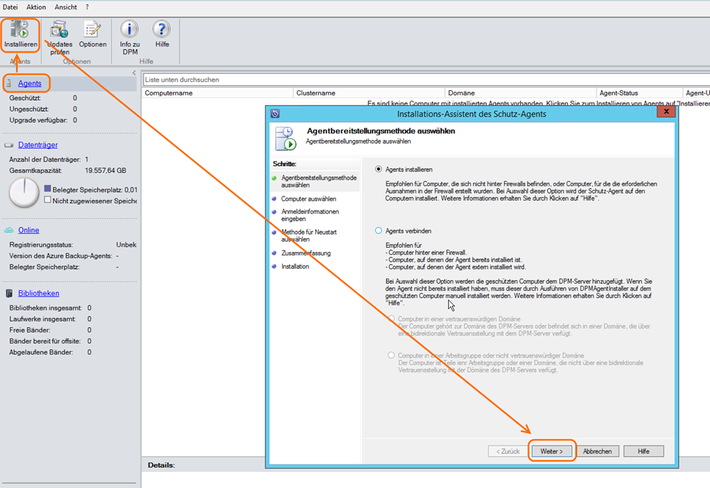Click the Online cloud icon in sidebar

coord(10,230)
